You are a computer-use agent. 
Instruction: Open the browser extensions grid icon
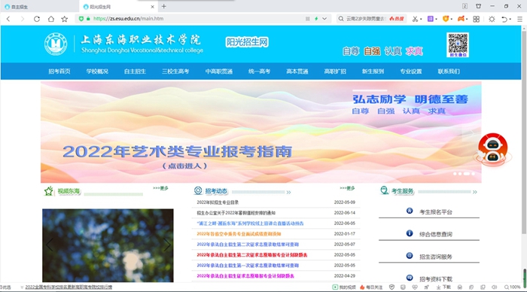click(477, 19)
